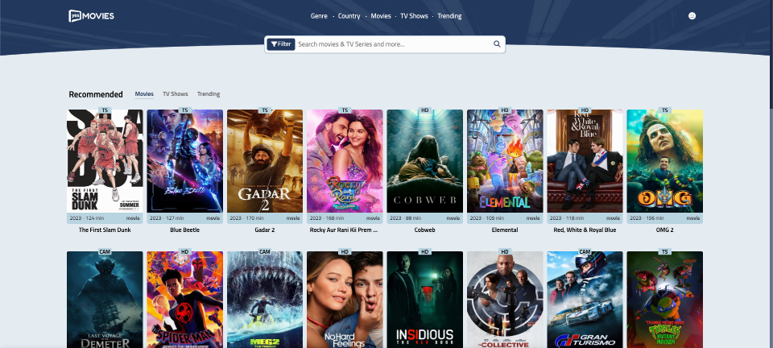
Task: Go to Movies in navigation
Action: point(381,16)
